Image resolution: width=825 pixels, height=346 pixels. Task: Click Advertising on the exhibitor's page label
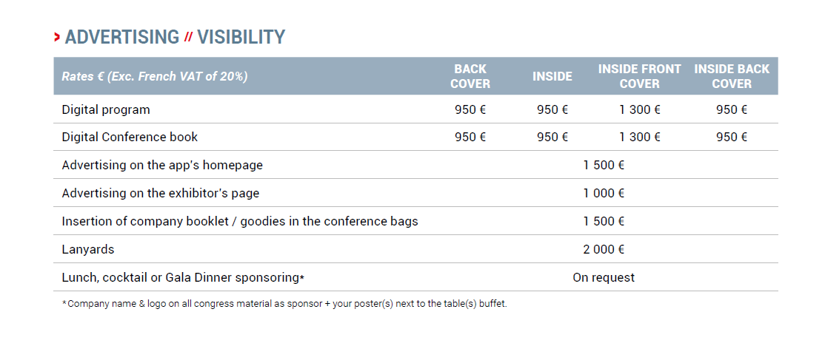(x=161, y=193)
